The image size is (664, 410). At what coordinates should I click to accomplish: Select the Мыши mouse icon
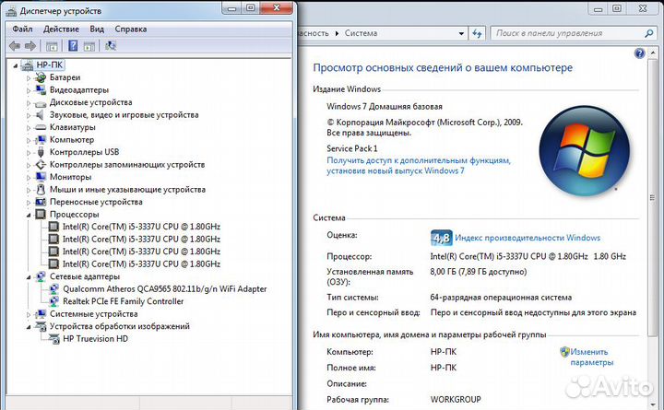tap(41, 189)
